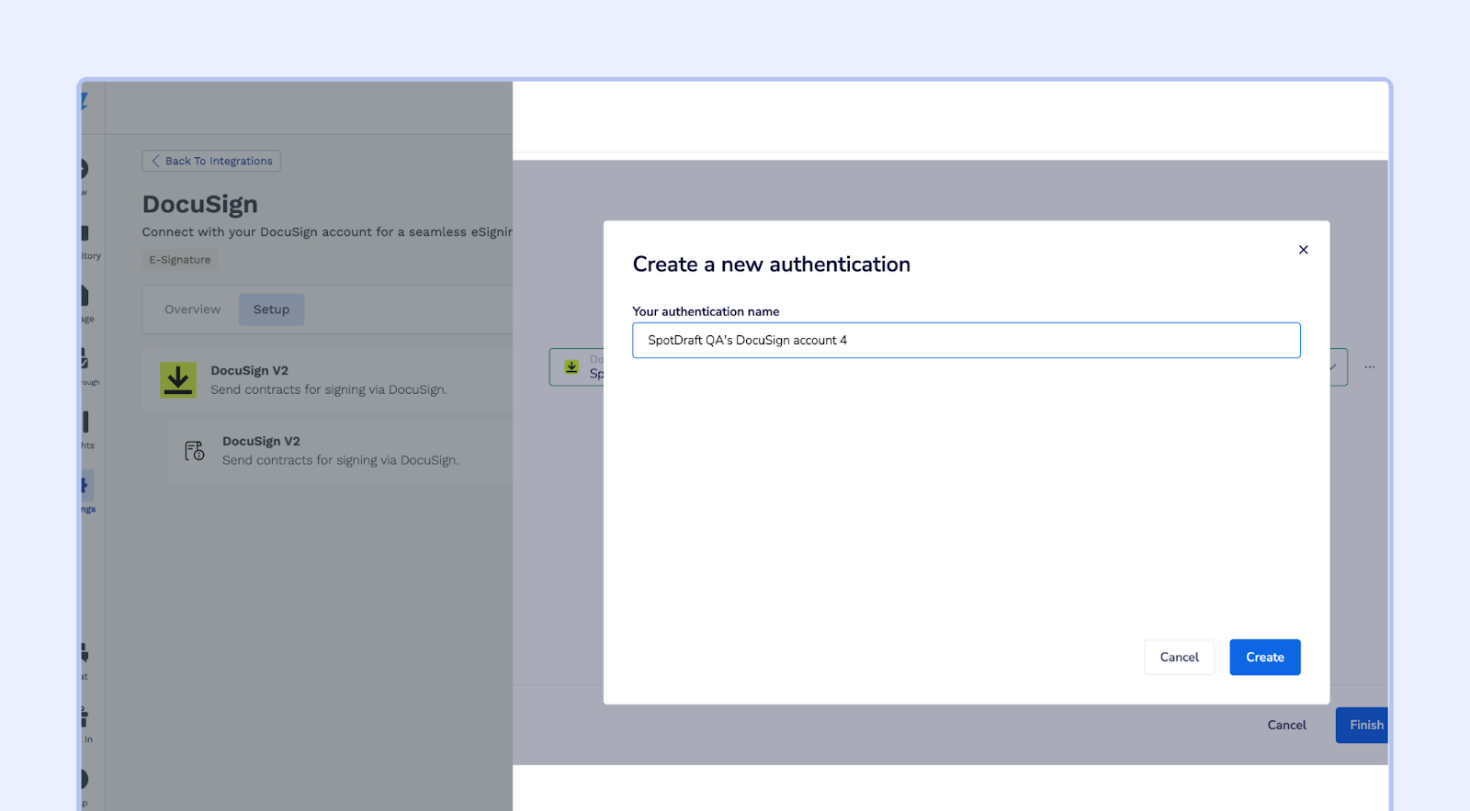
Task: Open the ellipsis more options menu
Action: (1370, 367)
